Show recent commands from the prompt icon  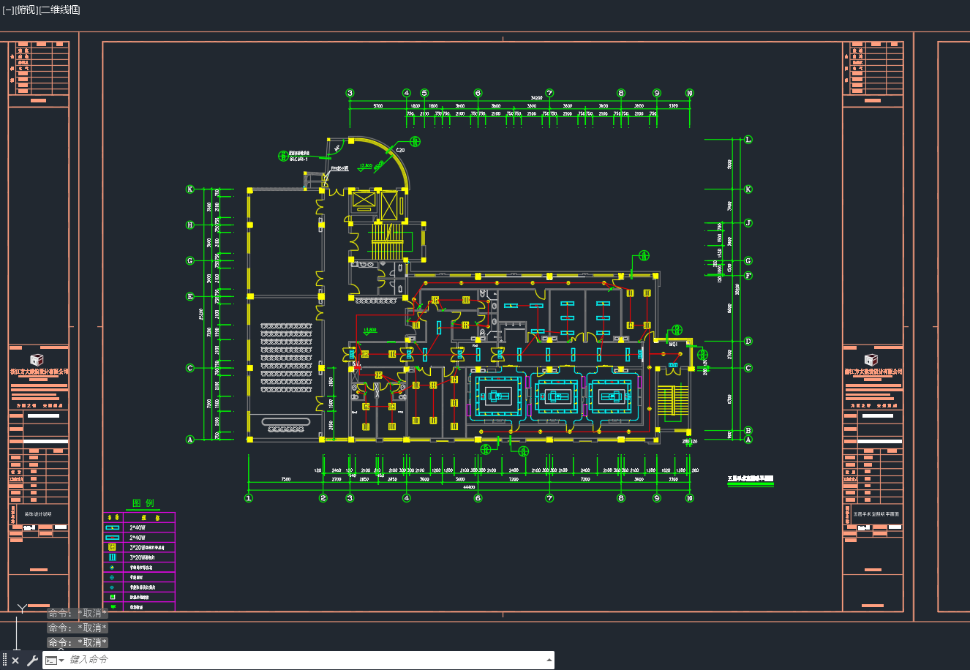[x=55, y=660]
